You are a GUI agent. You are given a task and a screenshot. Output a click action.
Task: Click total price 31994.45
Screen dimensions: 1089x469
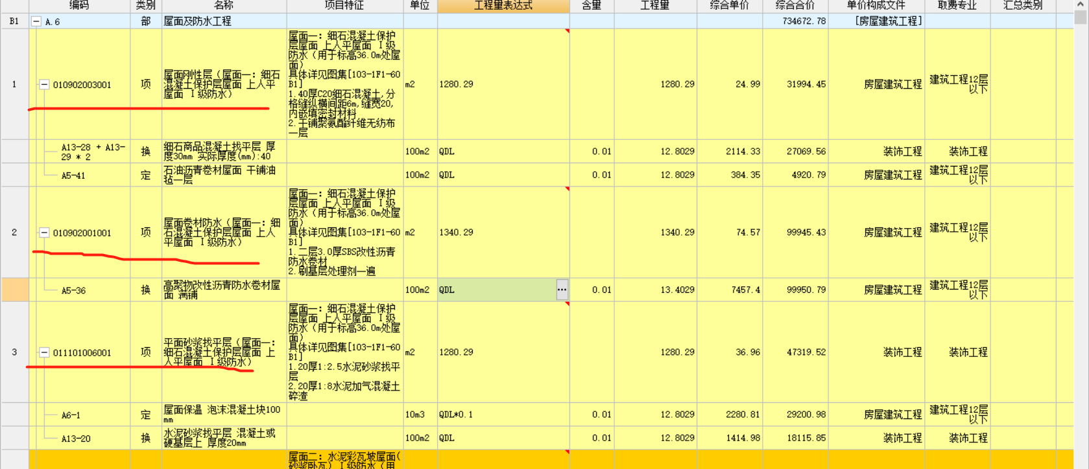(x=795, y=84)
